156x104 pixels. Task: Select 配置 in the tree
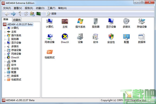(x=14, y=72)
